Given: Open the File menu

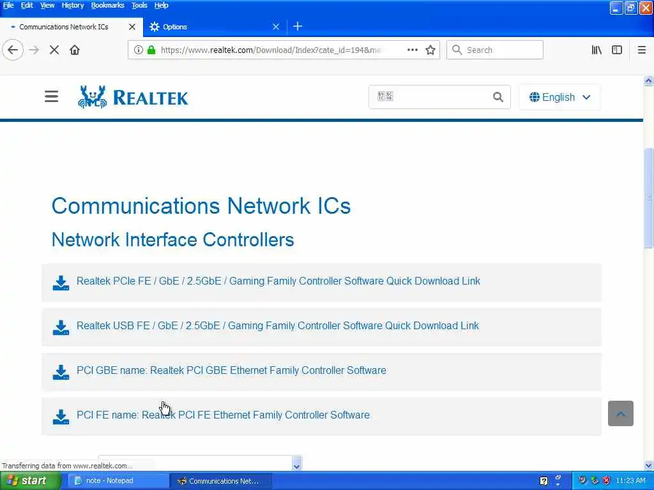Looking at the screenshot, I should point(8,5).
